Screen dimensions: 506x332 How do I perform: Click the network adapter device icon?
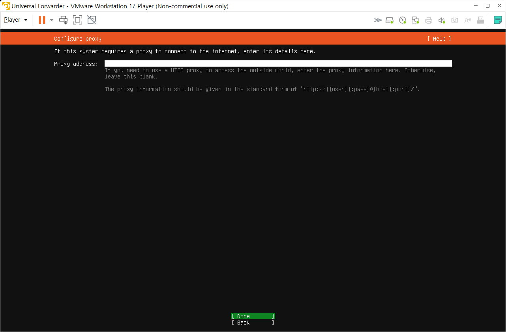416,20
